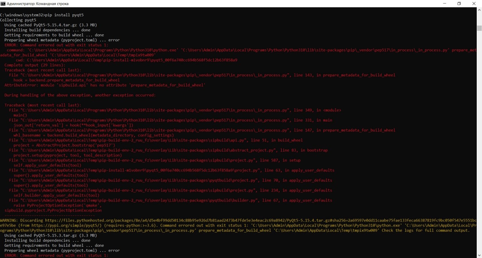Maximize the Command Prompt window
482x258 pixels.
pyautogui.click(x=459, y=3)
